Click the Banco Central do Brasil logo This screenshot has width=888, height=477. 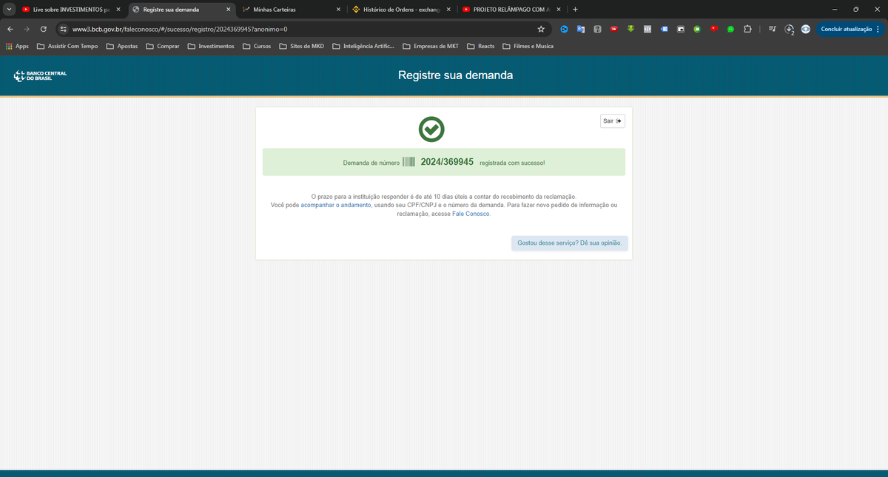click(x=41, y=75)
